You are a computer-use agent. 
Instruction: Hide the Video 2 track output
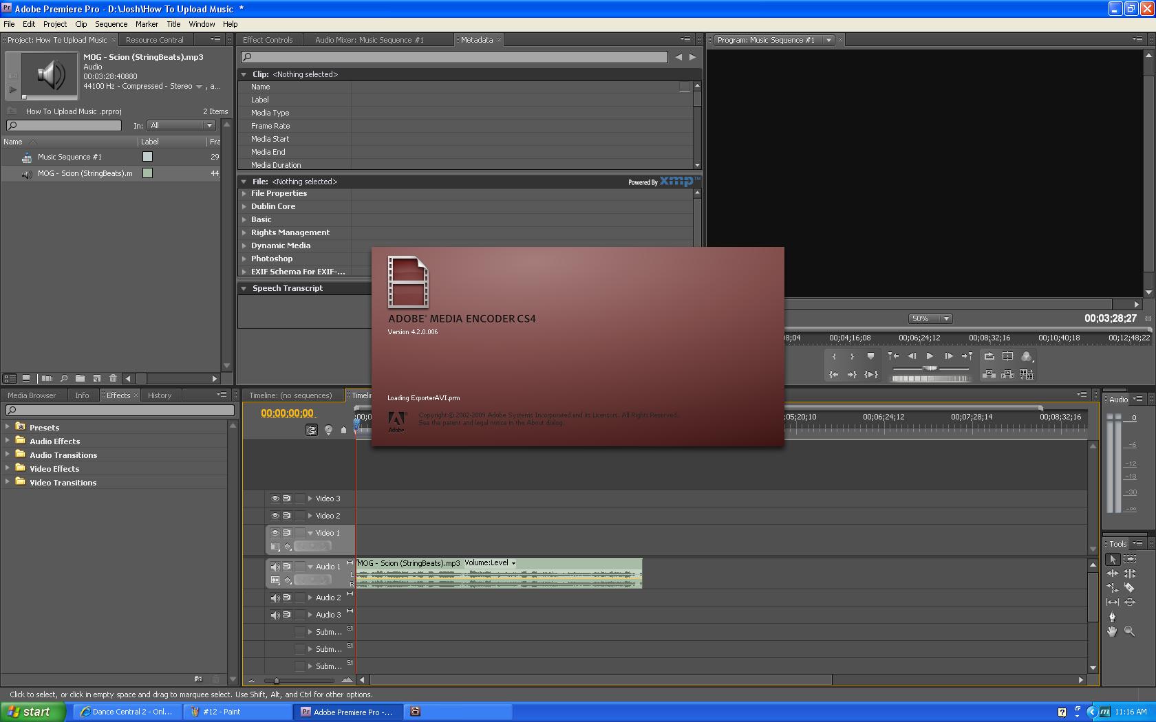point(275,516)
